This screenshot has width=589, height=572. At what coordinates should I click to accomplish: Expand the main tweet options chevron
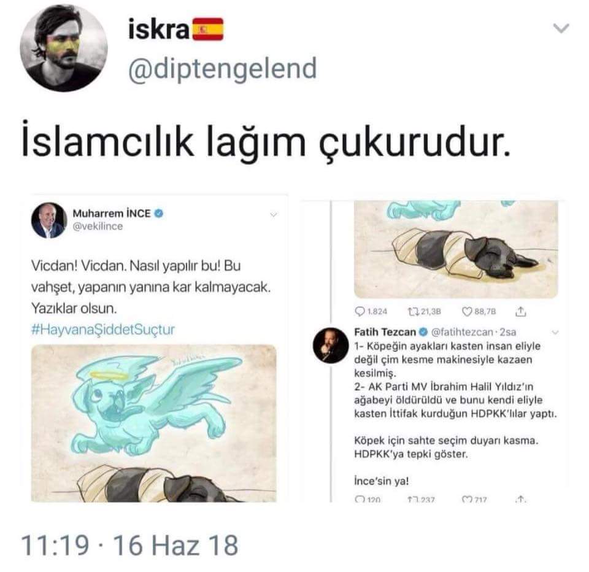click(561, 28)
